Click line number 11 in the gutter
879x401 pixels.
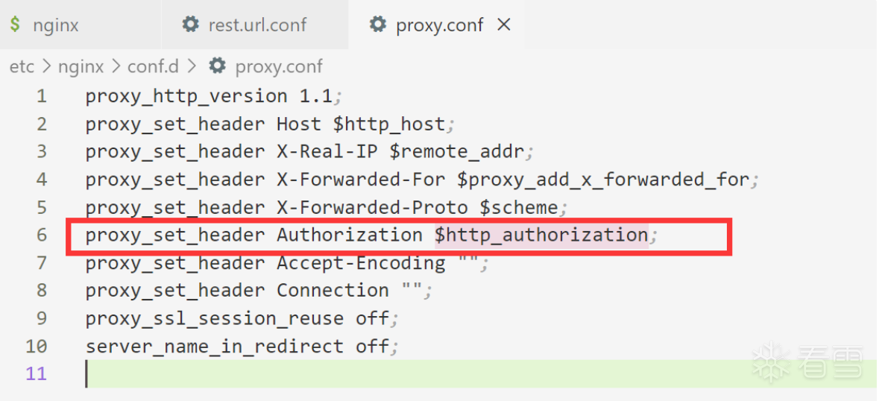pyautogui.click(x=37, y=373)
